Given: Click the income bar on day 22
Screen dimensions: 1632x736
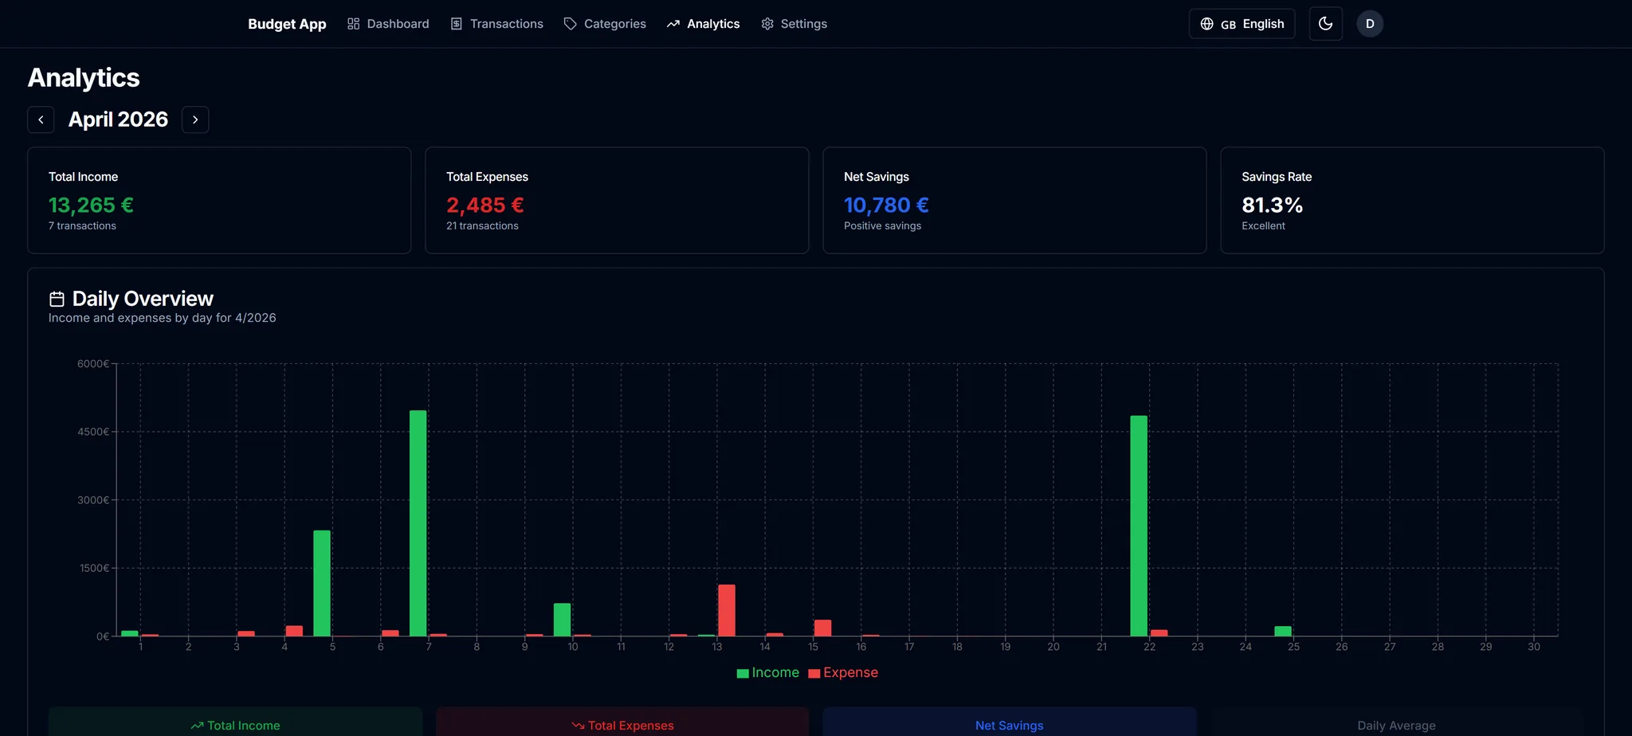Looking at the screenshot, I should (x=1139, y=526).
